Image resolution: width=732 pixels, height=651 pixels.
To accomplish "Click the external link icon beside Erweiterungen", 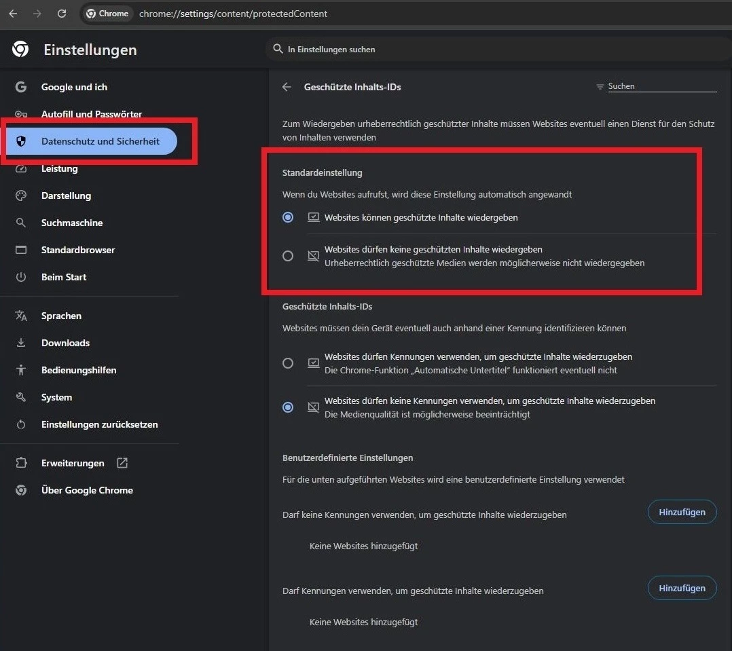I will coord(122,463).
